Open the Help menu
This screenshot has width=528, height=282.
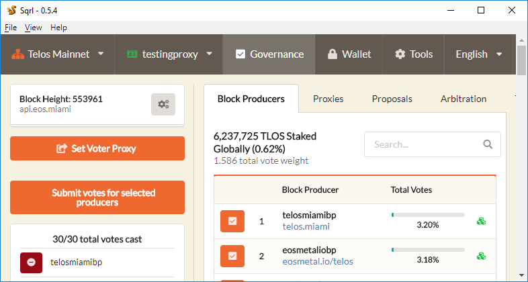pos(58,28)
